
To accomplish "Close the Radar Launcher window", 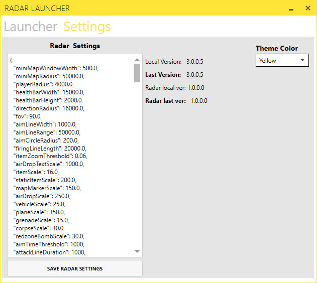I will [x=307, y=9].
